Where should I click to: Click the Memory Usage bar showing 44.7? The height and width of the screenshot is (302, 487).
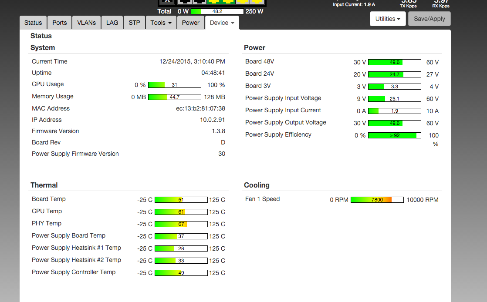175,97
